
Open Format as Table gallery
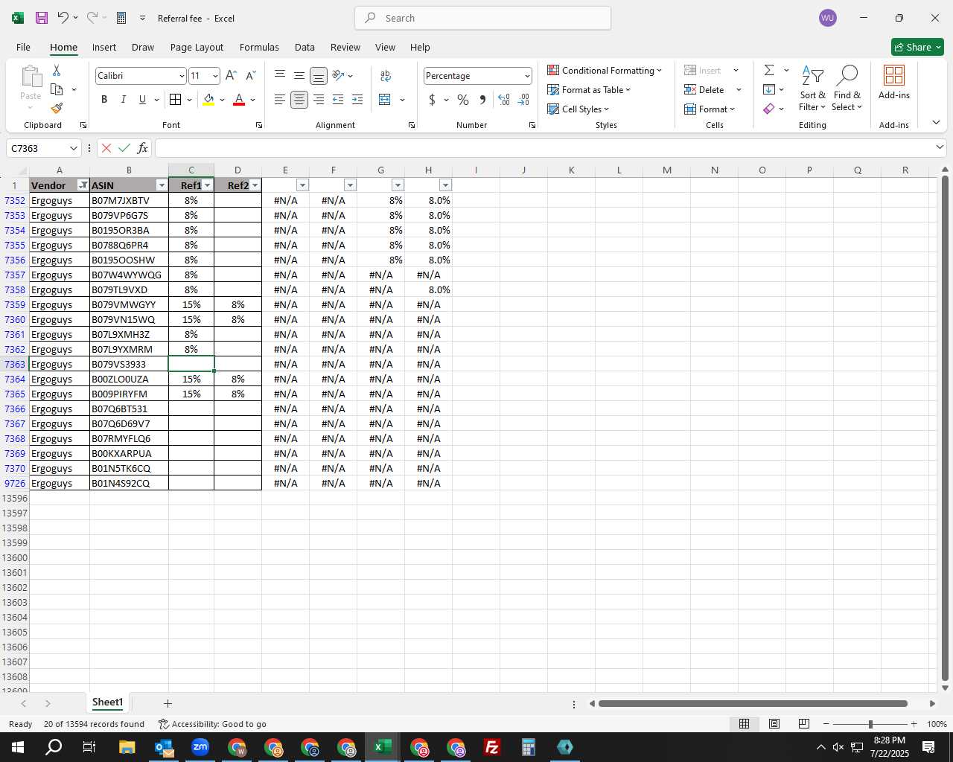tap(589, 89)
